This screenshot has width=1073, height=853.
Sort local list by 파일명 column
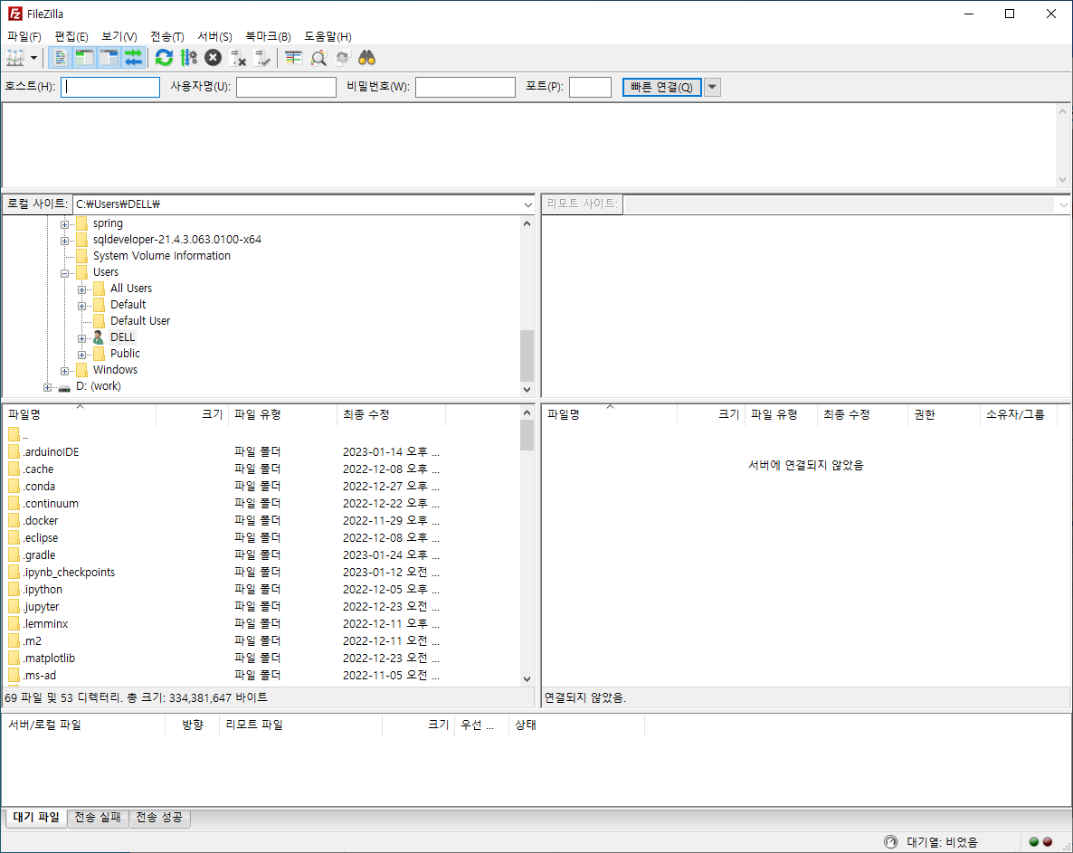[80, 414]
